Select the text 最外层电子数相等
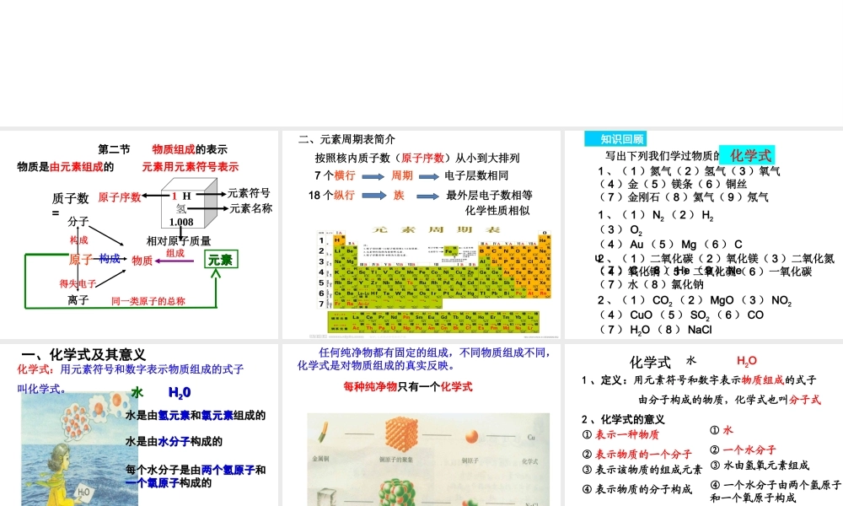The width and height of the screenshot is (843, 506). (489, 195)
